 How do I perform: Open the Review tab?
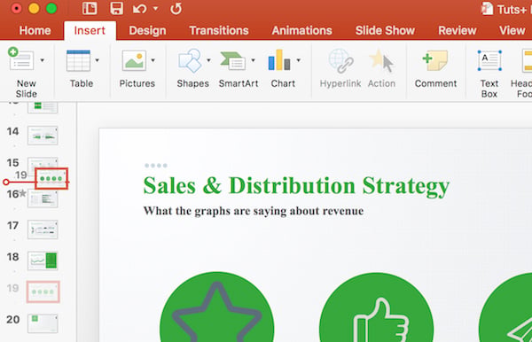(457, 30)
